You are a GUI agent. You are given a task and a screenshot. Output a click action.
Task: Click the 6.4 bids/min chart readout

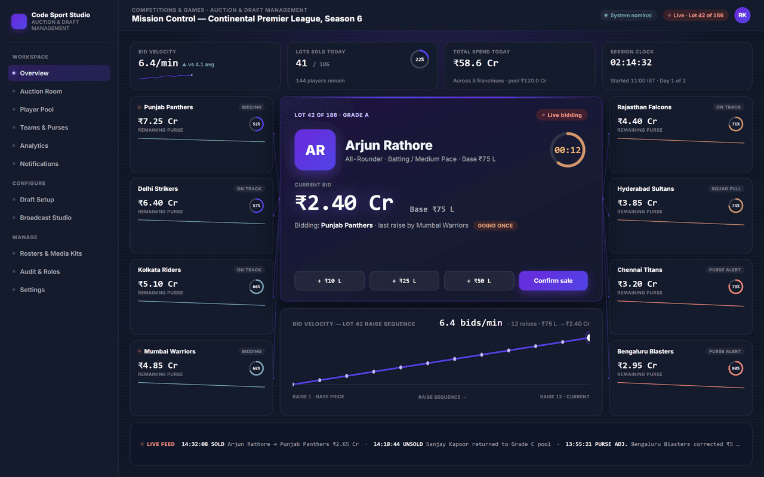pyautogui.click(x=471, y=323)
